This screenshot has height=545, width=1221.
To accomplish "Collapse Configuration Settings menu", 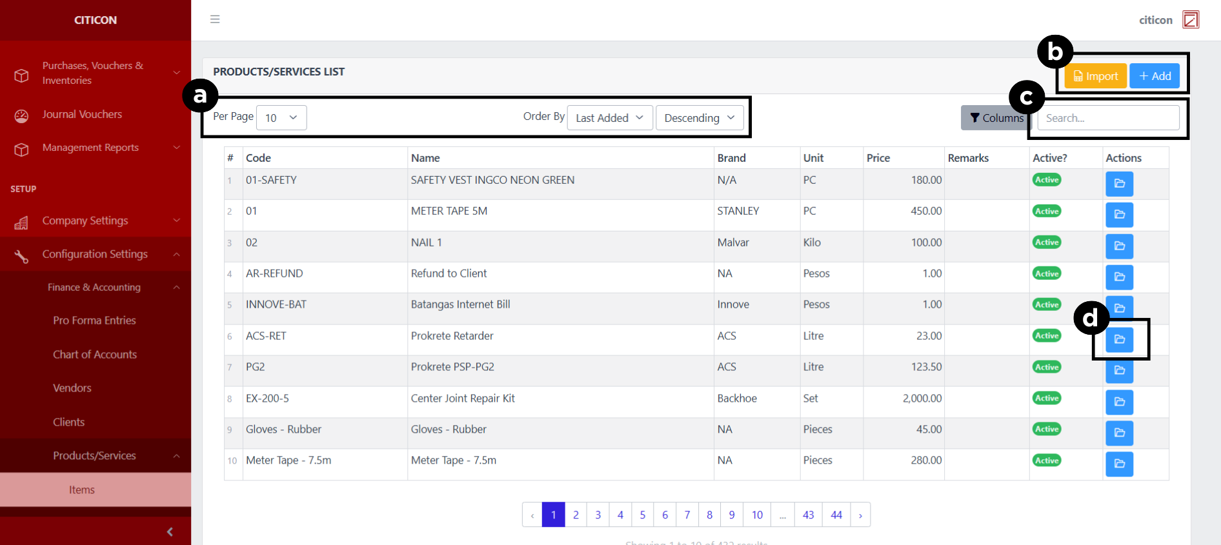I will [x=96, y=254].
